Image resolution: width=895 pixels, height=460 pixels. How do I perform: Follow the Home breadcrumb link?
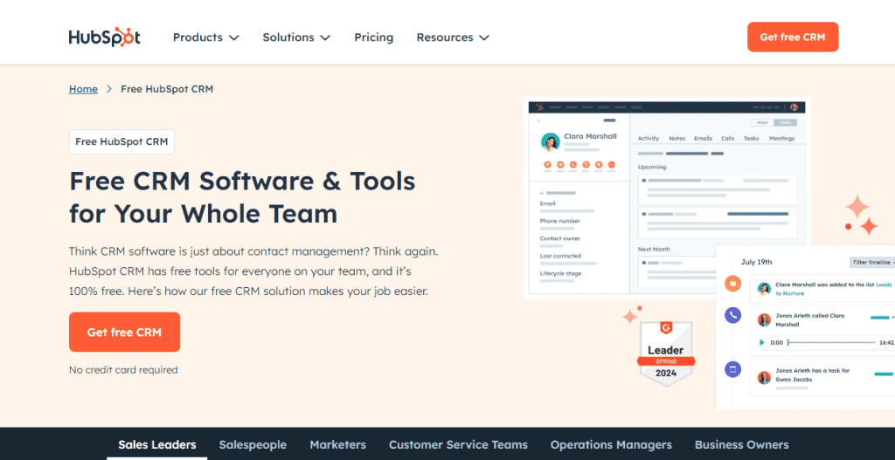(x=83, y=89)
